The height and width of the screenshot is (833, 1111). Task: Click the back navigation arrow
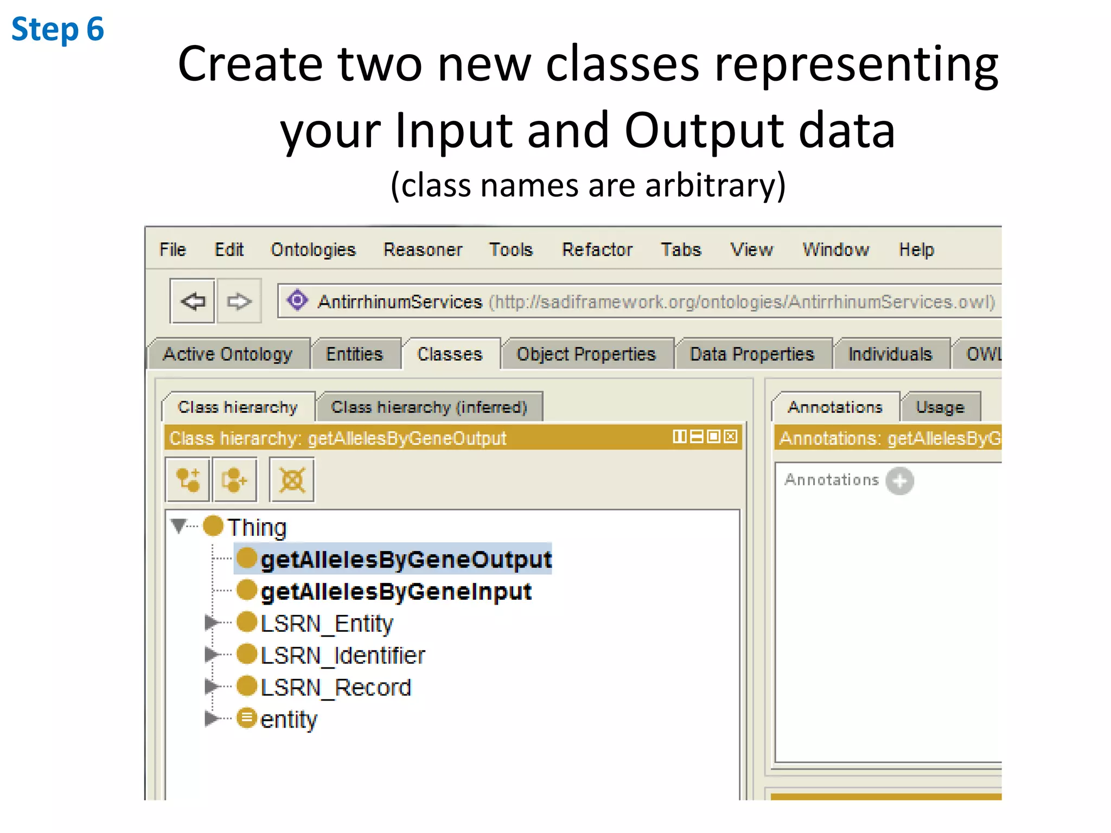(x=193, y=301)
